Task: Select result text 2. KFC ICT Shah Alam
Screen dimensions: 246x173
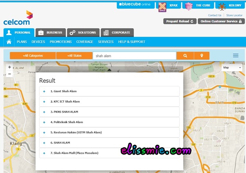Action: pyautogui.click(x=65, y=102)
